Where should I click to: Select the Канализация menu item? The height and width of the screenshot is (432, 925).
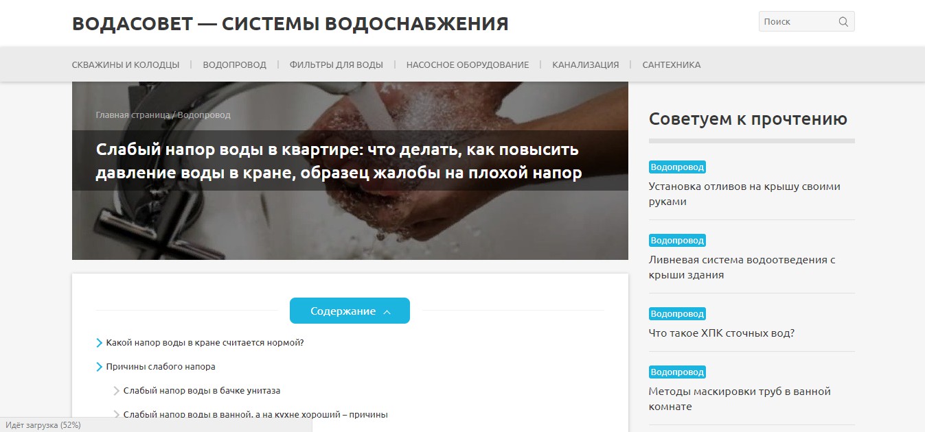586,64
